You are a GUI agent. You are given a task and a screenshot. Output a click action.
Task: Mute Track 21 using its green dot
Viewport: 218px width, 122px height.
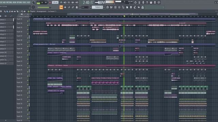(28, 55)
